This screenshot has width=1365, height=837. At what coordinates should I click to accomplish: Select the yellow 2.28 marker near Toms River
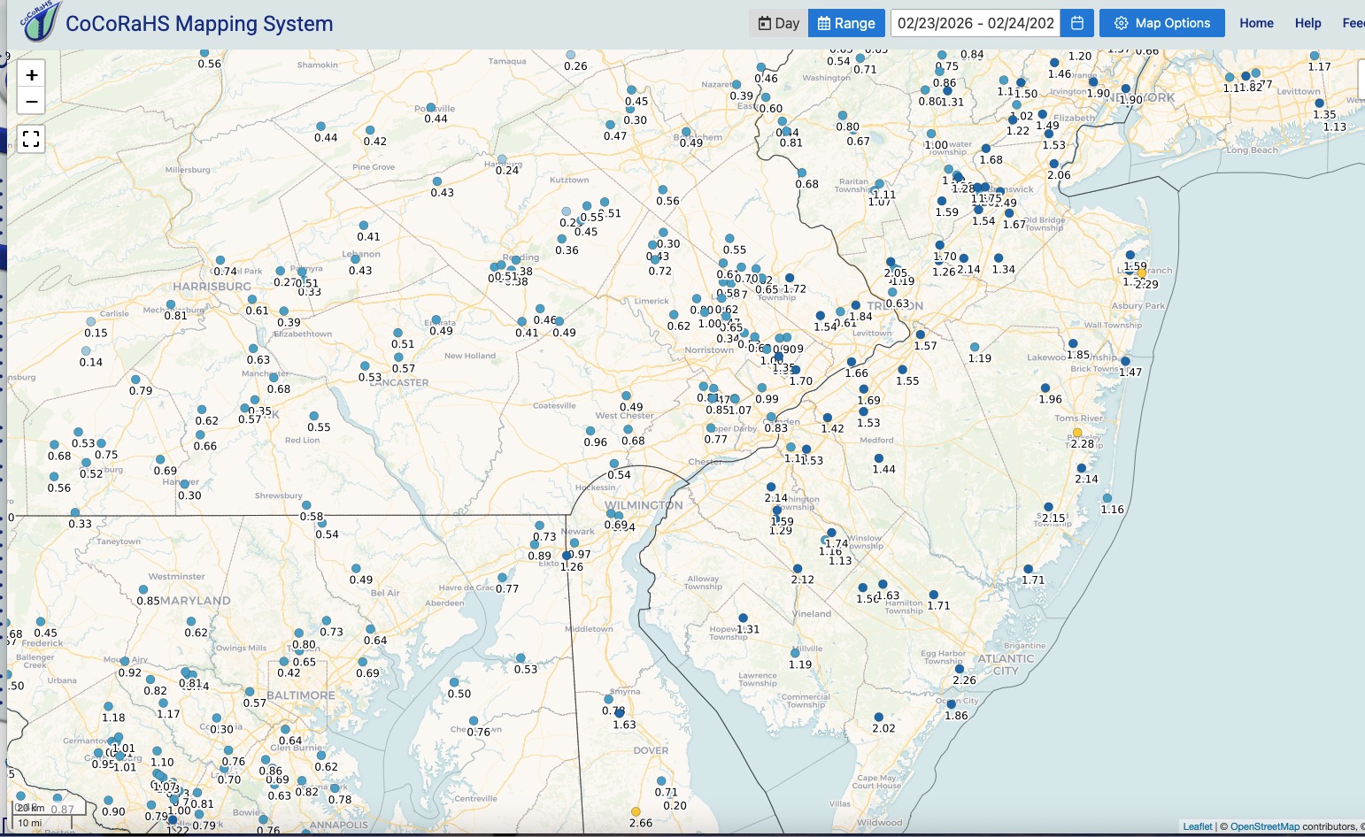(1077, 433)
